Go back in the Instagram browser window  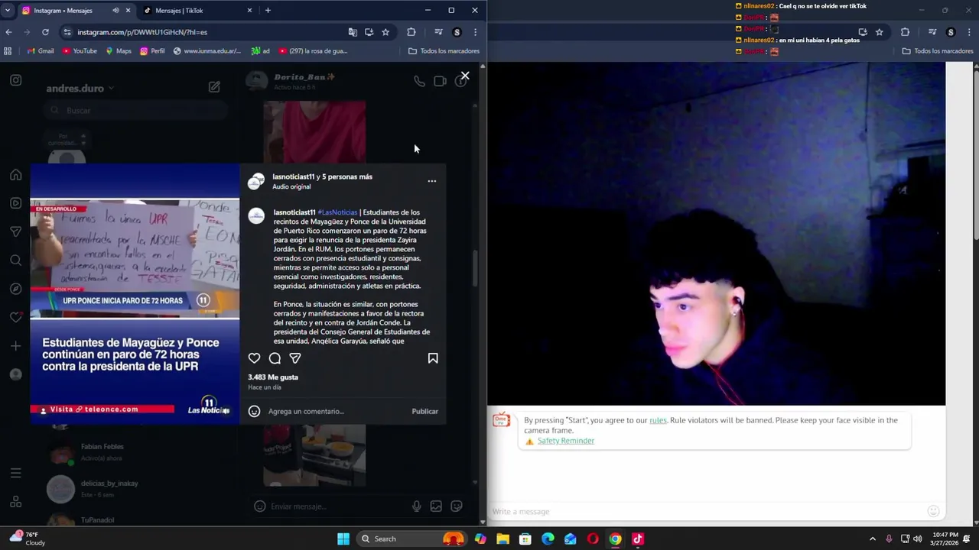(8, 32)
